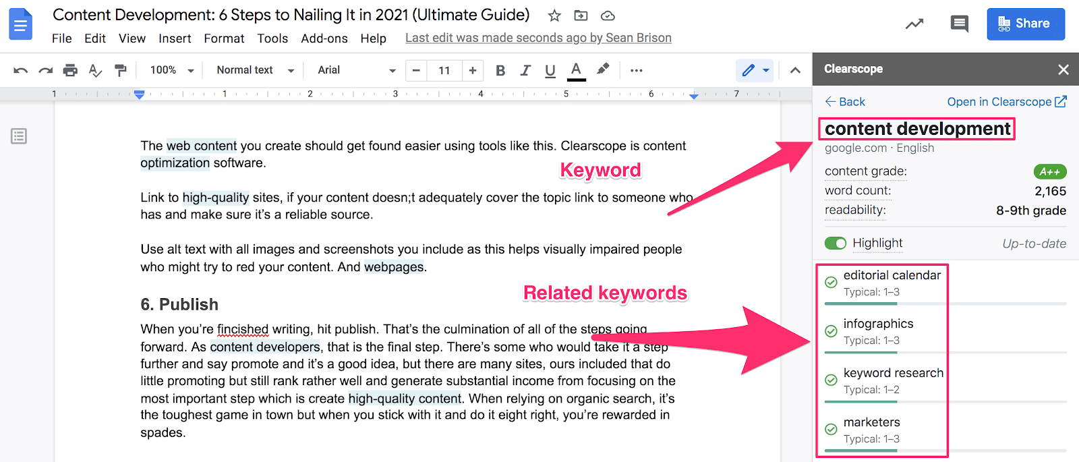The image size is (1079, 462).
Task: Toggle underline formatting
Action: click(550, 70)
